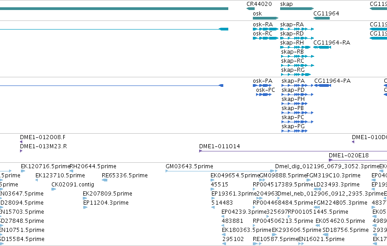Screen dimensions: 387x246
Task: Click the skap-RH transcript
Action: (296, 47)
